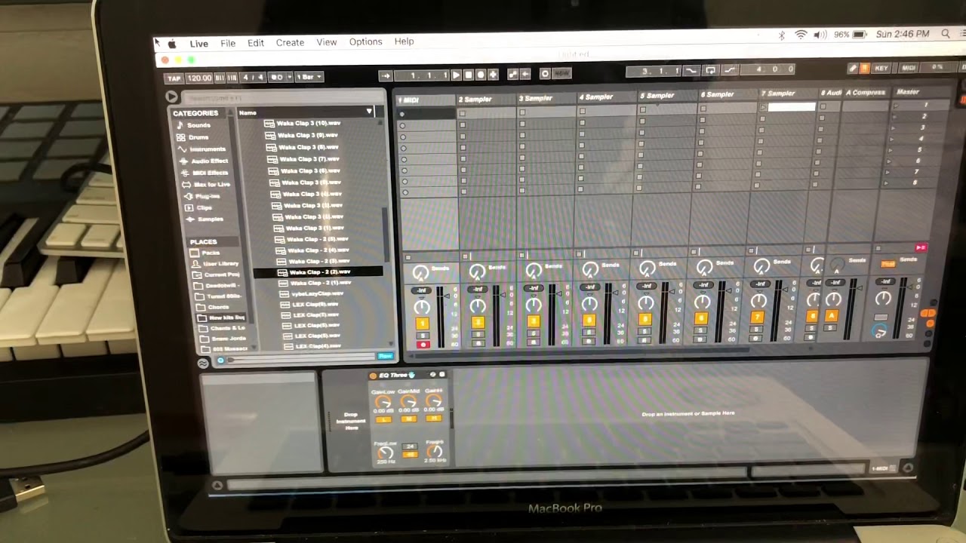The image size is (966, 543).
Task: Toggle the Session Record circle button
Action: click(545, 74)
